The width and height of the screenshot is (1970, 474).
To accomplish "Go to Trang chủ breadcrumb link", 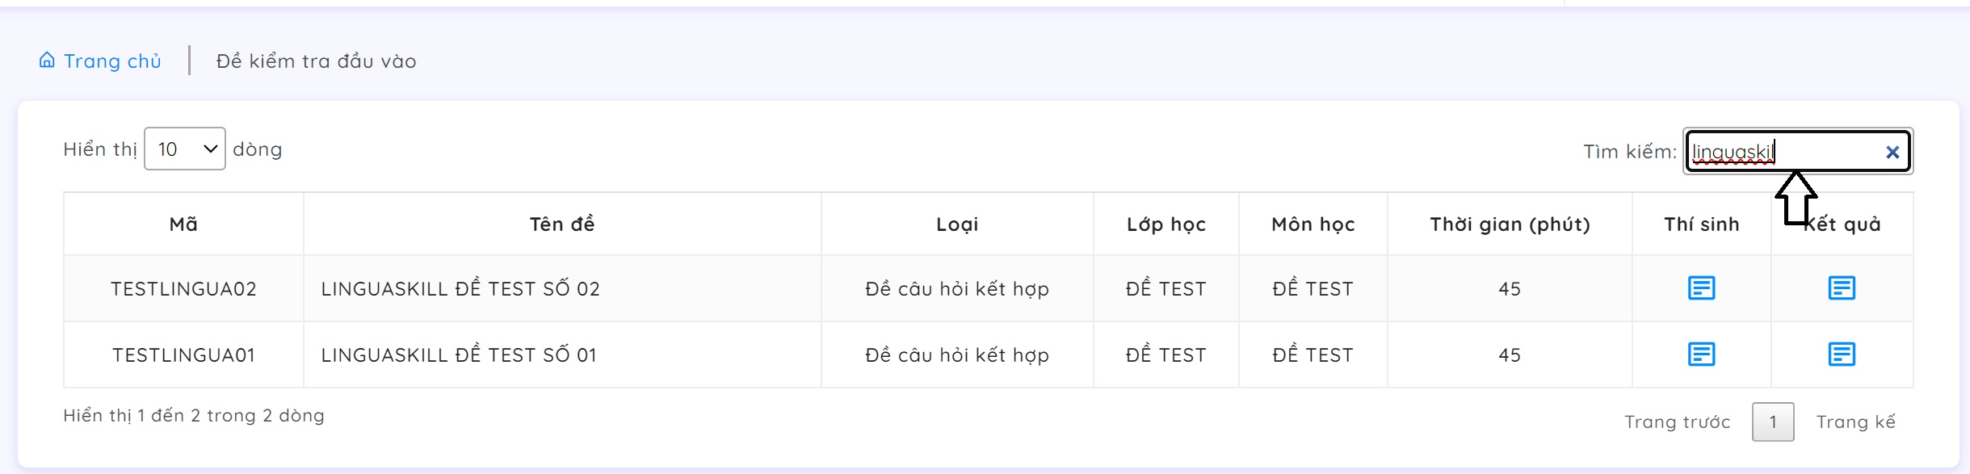I will [112, 61].
